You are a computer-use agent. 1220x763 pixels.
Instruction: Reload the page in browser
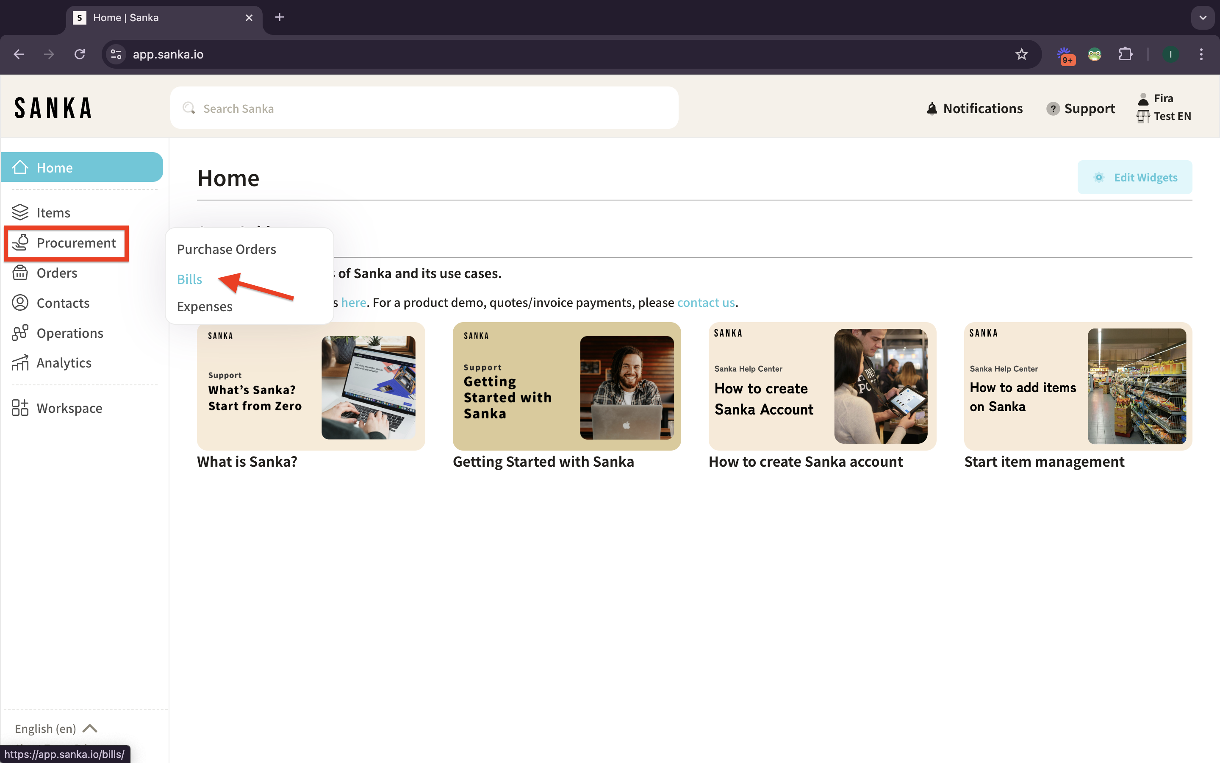80,54
